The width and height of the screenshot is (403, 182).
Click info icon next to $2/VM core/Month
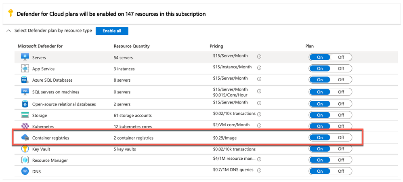(x=259, y=125)
